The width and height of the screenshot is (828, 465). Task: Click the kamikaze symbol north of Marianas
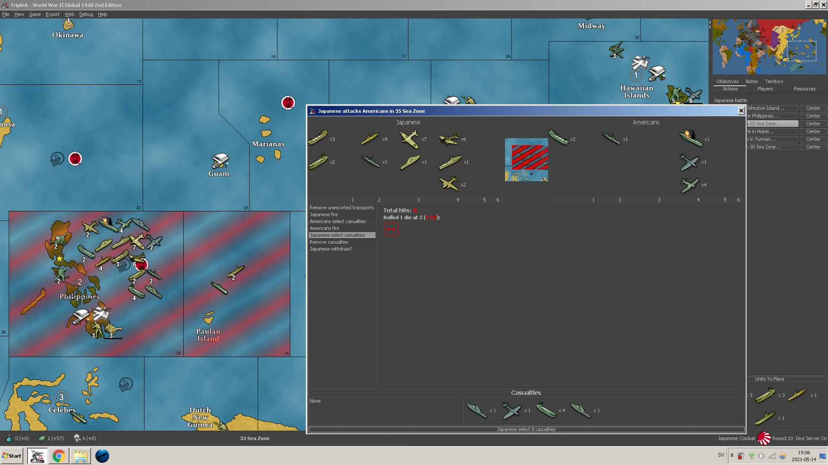[x=288, y=103]
